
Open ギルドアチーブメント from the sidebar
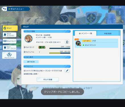coord(9,48)
